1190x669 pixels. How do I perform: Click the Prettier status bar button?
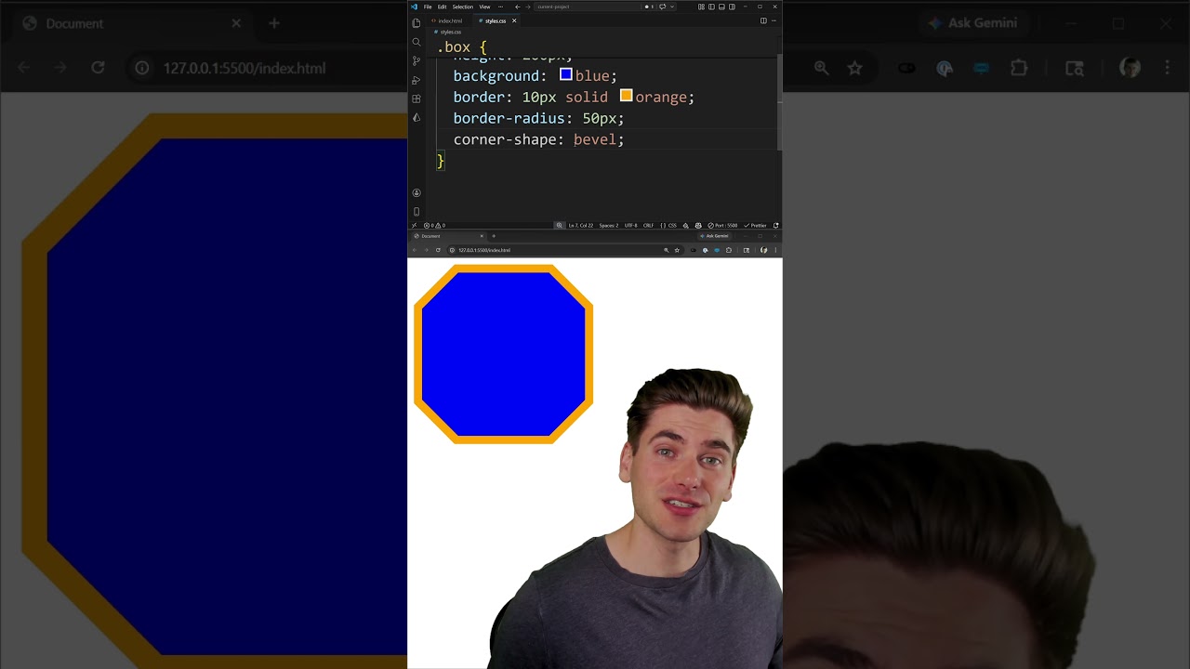(x=755, y=225)
